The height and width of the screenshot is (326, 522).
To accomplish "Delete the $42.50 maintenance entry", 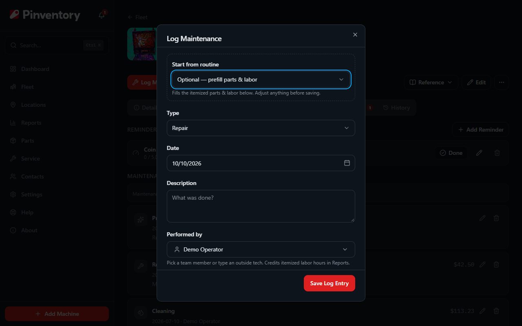I will click(x=496, y=264).
